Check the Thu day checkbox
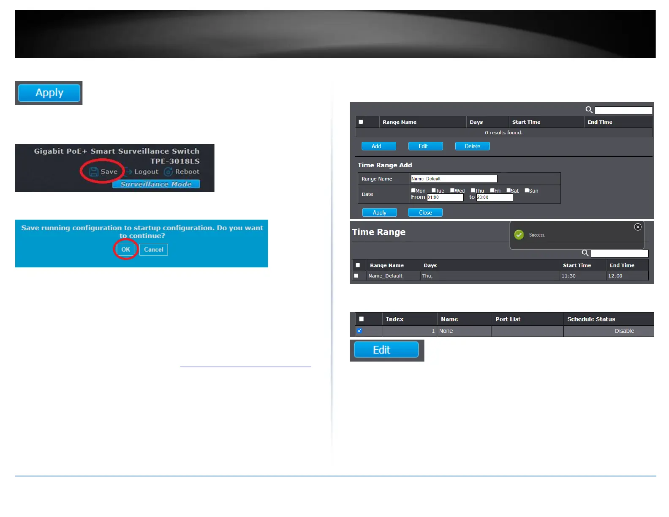The height and width of the screenshot is (517, 669). [x=473, y=190]
